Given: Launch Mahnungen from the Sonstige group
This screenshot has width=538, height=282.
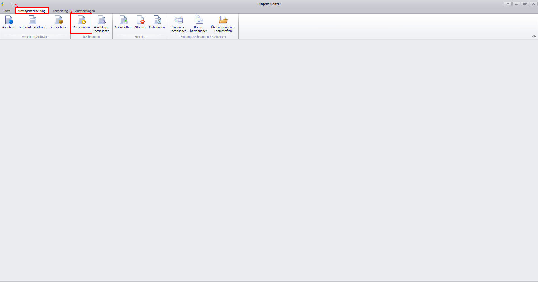Looking at the screenshot, I should (x=157, y=22).
